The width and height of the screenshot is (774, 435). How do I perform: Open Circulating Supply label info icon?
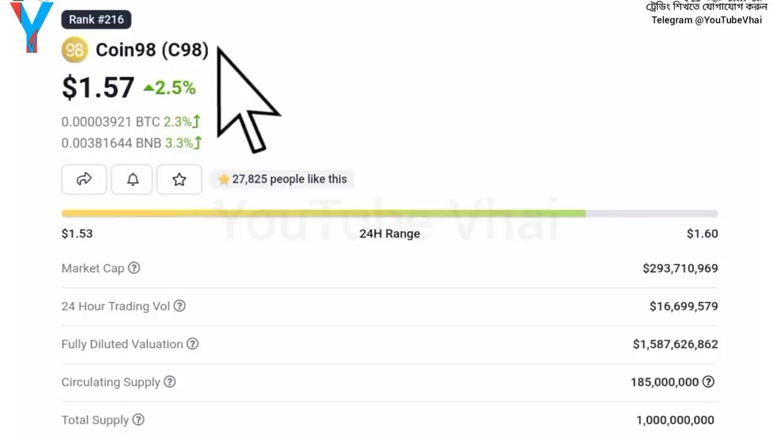coord(170,382)
